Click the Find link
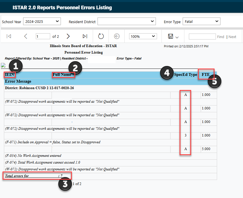Screen dimensions: 243x198 click(x=220, y=37)
